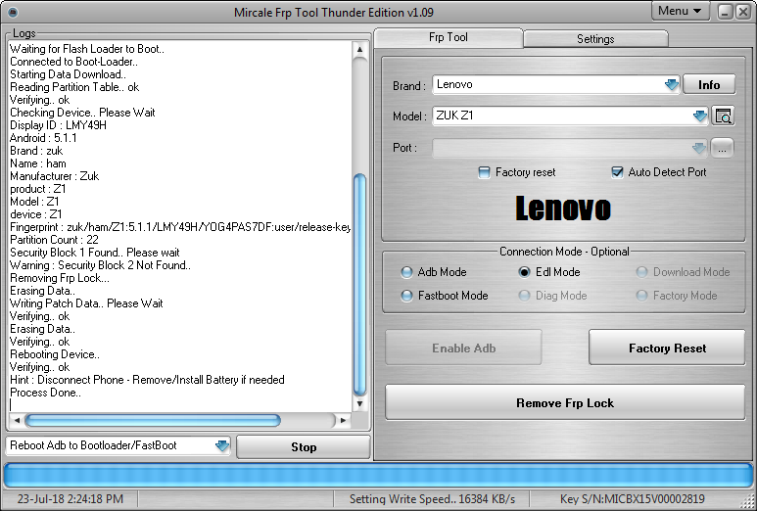Switch to the Settings tab
Viewport: 757px width, 511px height.
(x=595, y=39)
